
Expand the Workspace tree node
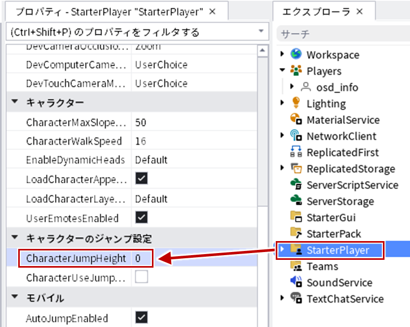282,54
